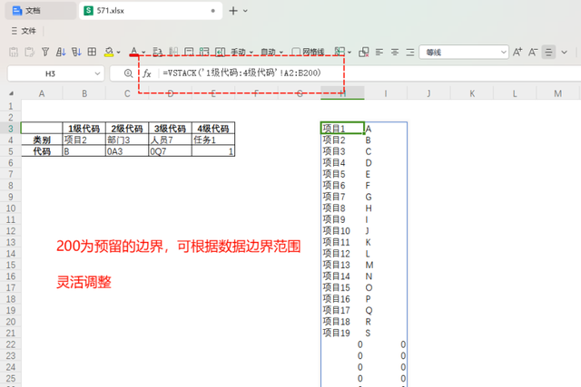
Task: Click cell containing 任务1
Action: pos(213,140)
